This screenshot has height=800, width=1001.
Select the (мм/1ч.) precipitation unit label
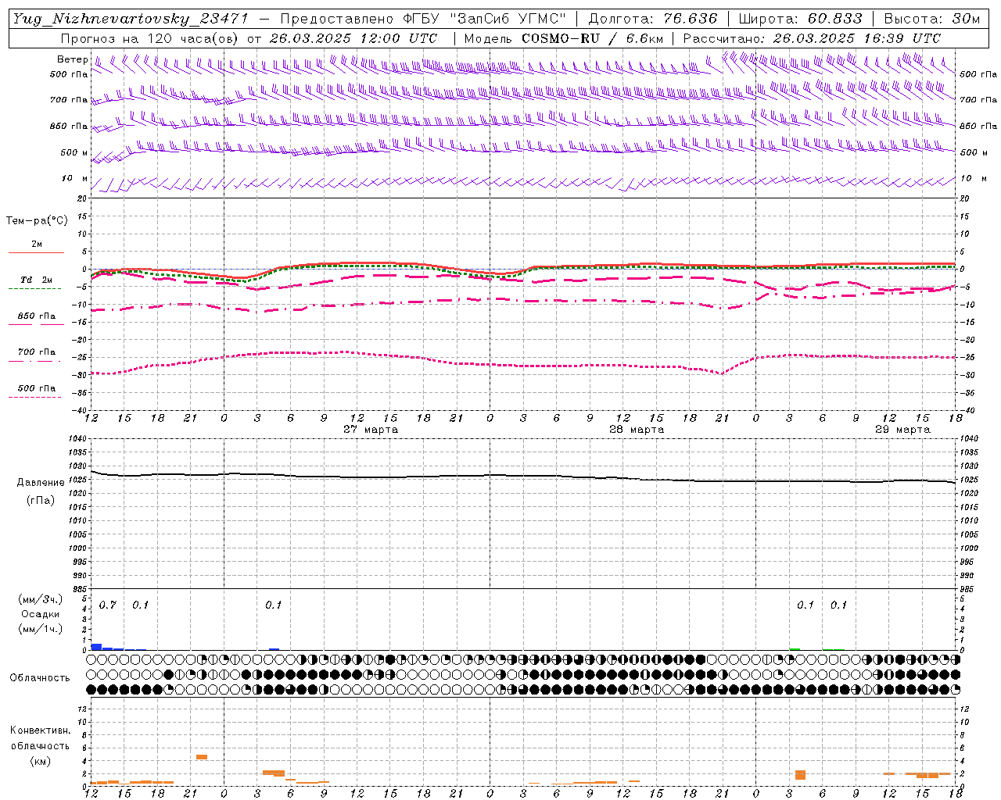click(x=41, y=629)
